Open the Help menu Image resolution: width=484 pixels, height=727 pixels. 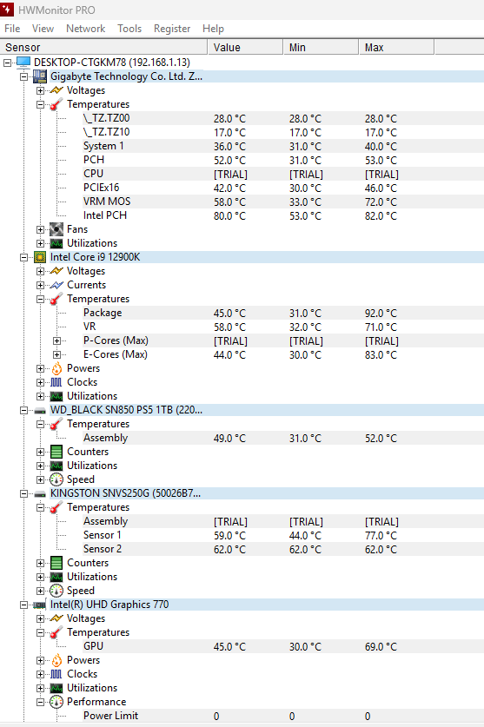click(213, 29)
